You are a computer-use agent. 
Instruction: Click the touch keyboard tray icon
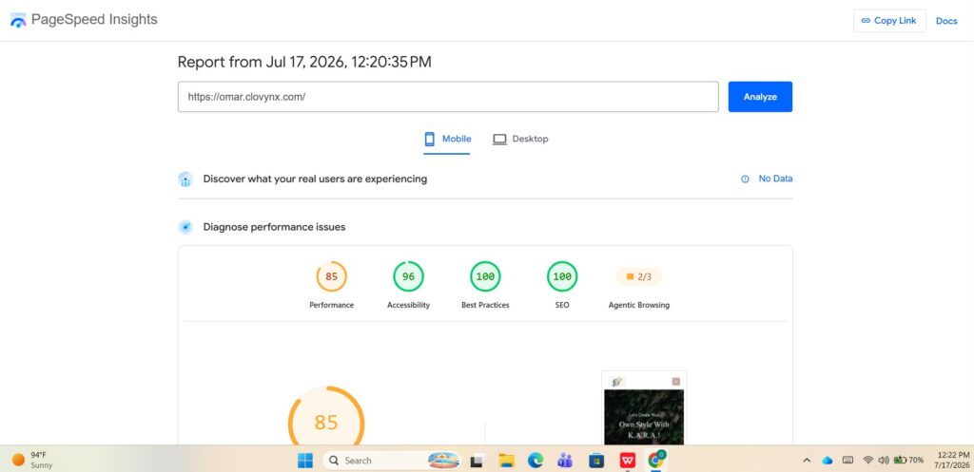coord(847,461)
